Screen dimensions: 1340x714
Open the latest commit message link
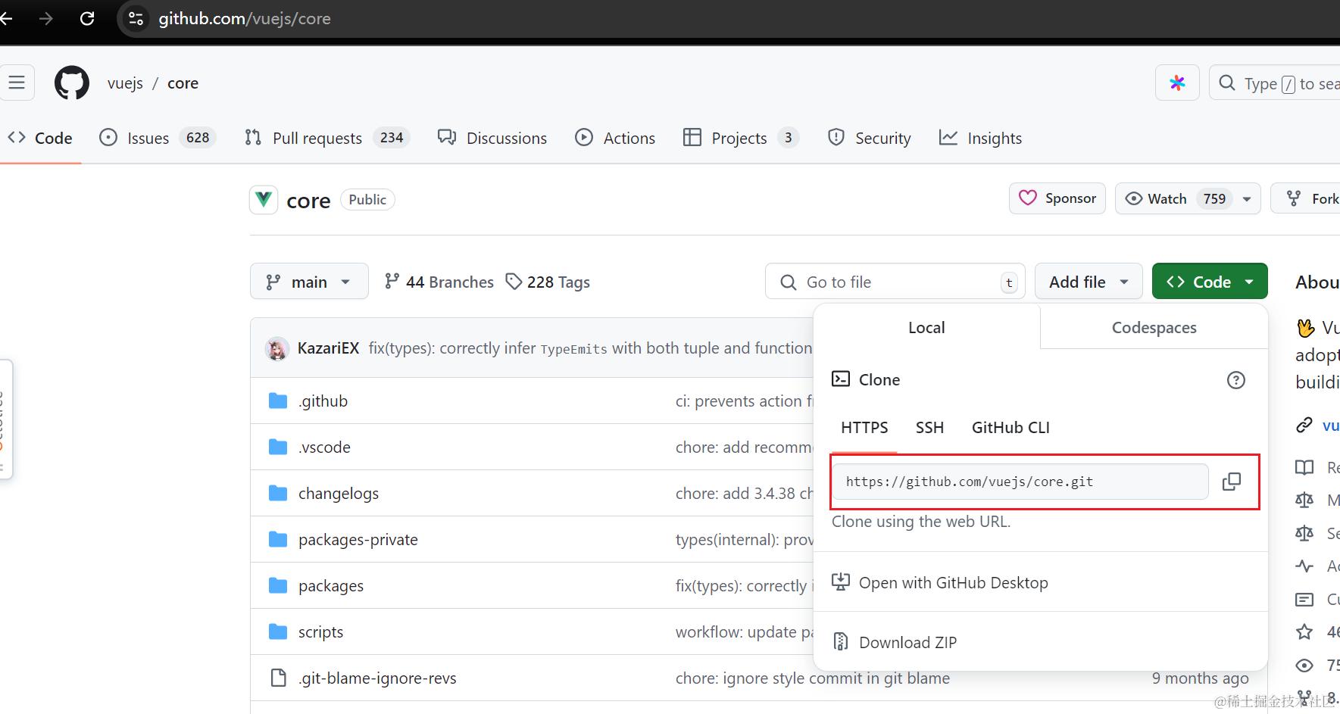tap(590, 348)
